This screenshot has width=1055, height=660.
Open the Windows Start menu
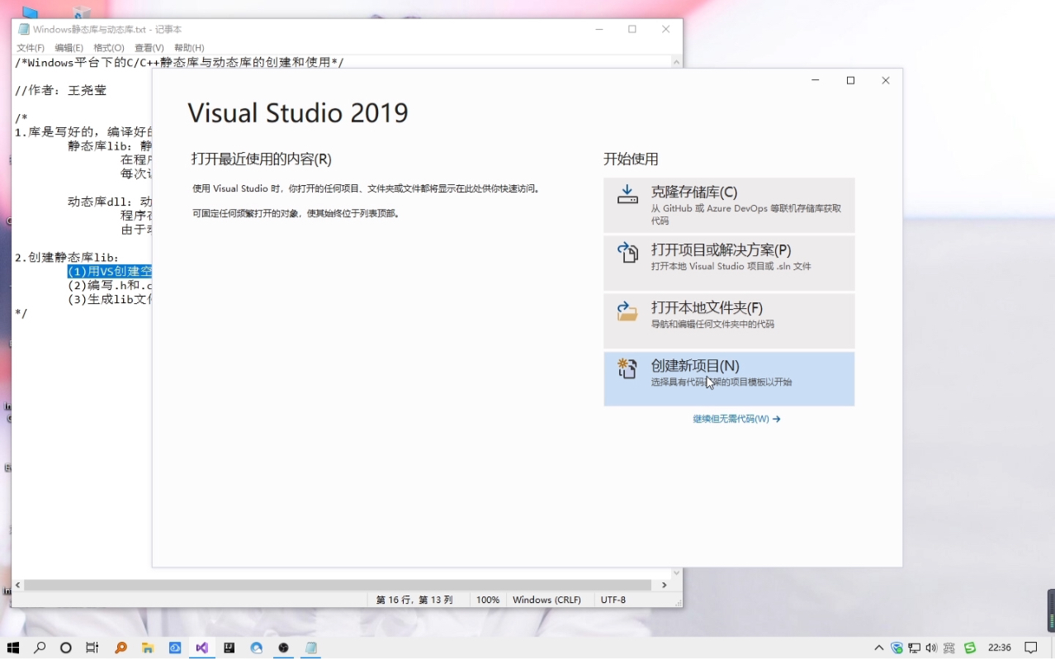[x=13, y=648]
